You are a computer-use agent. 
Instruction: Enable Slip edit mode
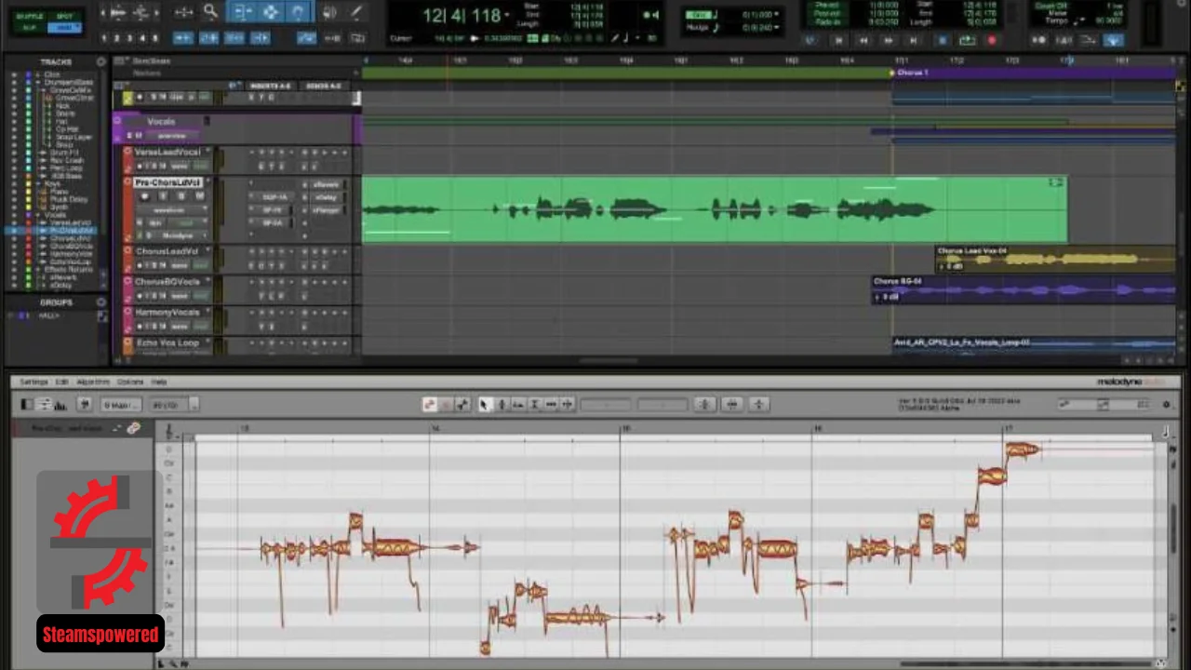click(x=30, y=28)
